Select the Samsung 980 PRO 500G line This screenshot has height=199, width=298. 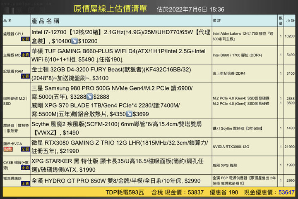tap(112, 92)
